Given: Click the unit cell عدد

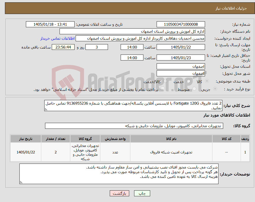Looking at the screenshot, I should tap(115, 152).
